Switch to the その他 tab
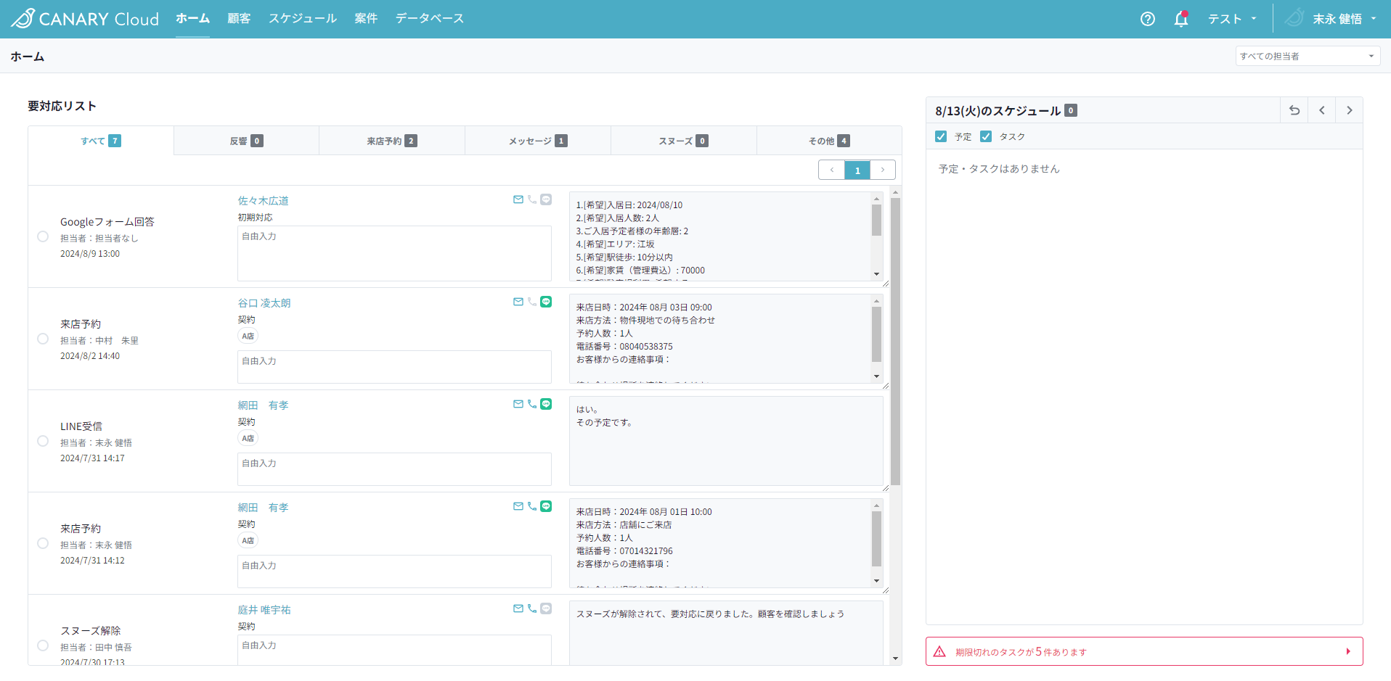 click(829, 141)
